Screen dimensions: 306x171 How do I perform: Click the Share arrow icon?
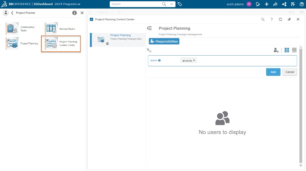pos(275,4)
